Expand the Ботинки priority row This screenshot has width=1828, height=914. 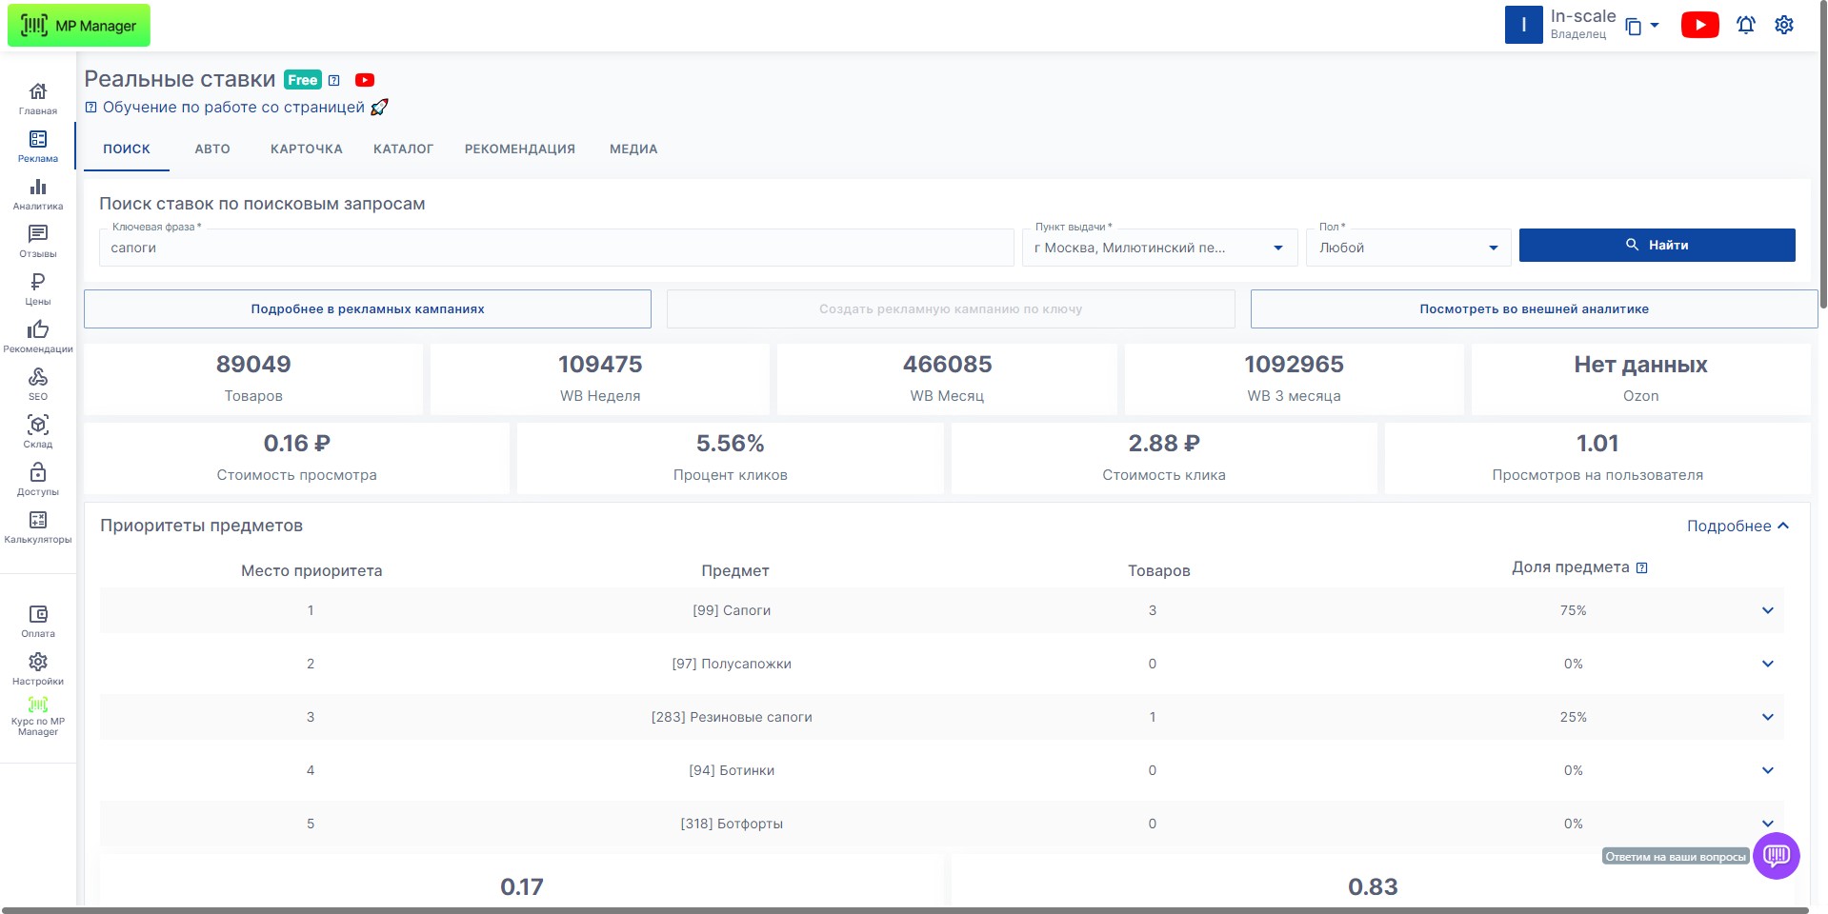point(1767,770)
